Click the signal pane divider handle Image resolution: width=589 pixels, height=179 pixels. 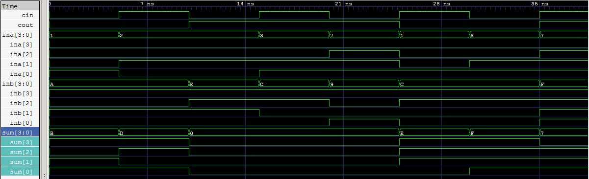point(45,175)
